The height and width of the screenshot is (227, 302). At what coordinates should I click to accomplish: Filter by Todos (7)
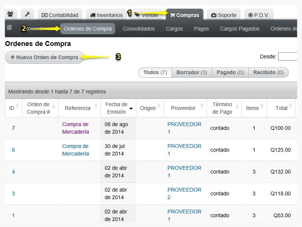click(x=155, y=72)
